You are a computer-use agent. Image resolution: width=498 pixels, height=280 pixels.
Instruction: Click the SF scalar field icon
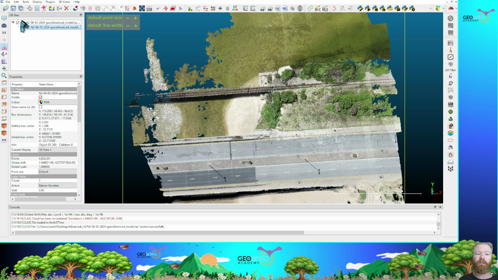[x=235, y=9]
